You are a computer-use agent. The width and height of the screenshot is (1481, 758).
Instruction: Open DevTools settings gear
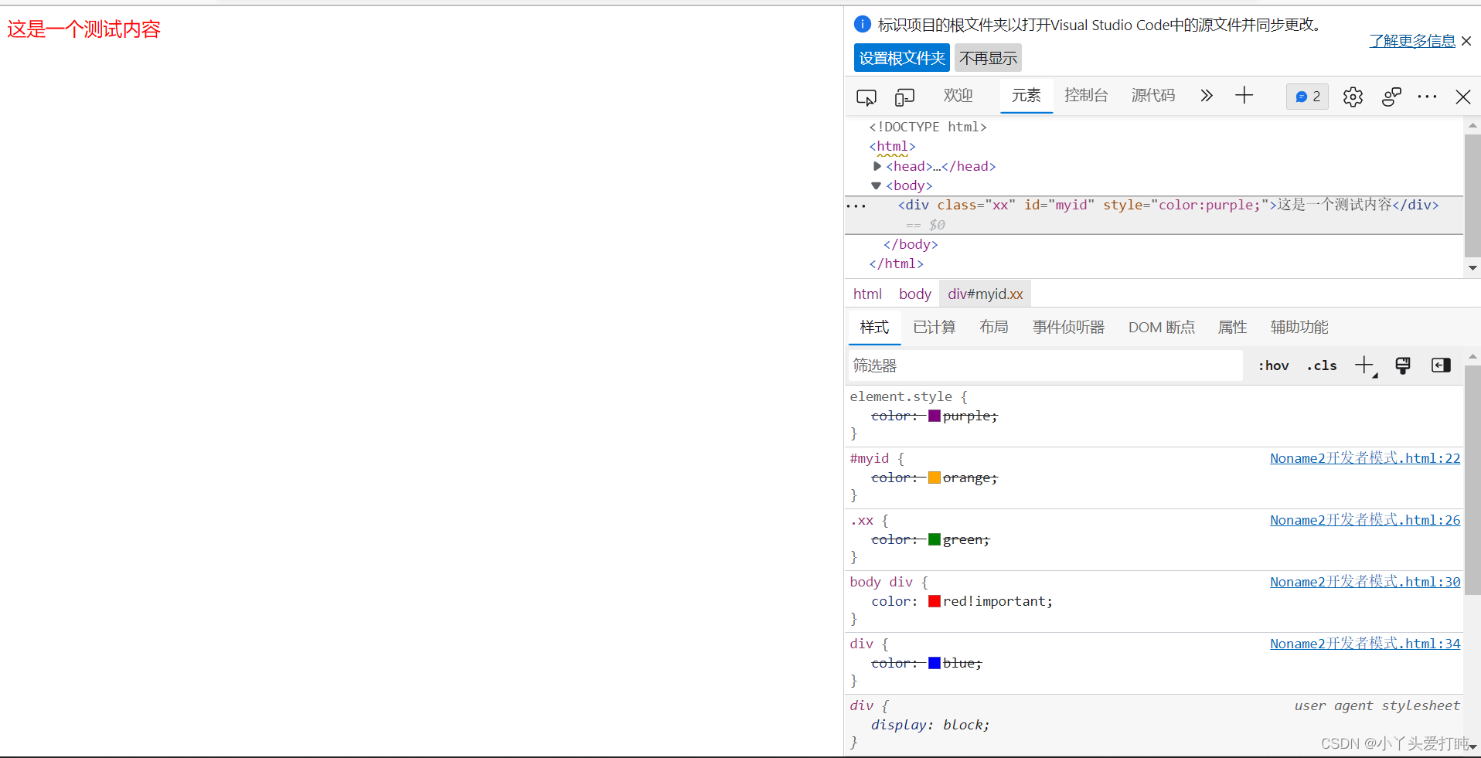coord(1353,97)
